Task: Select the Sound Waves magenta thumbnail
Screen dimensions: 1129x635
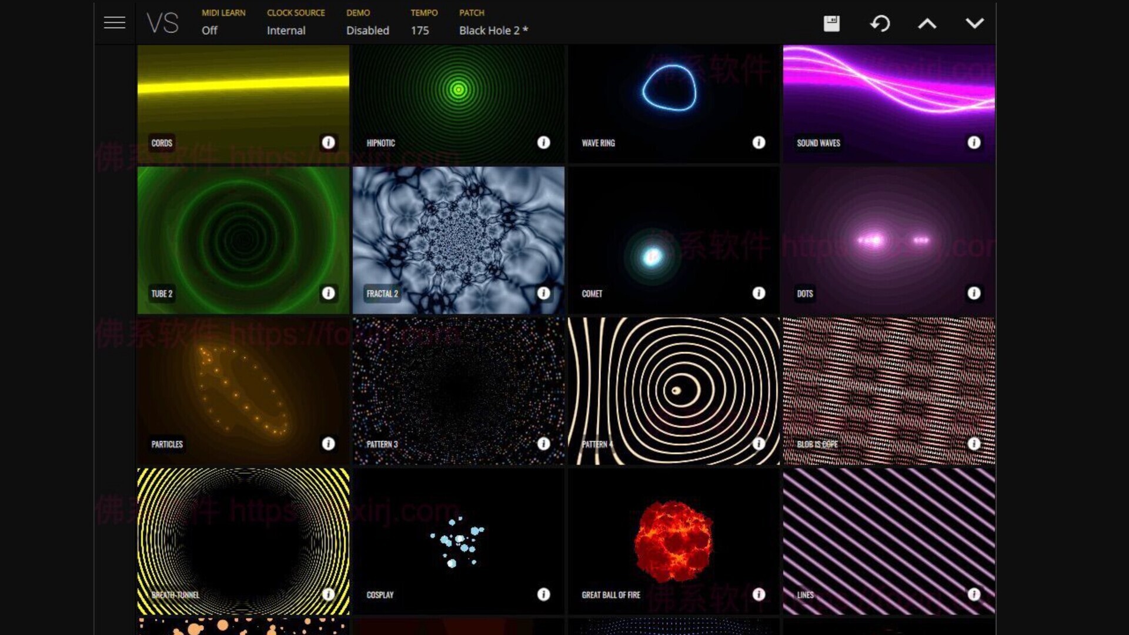Action: coord(888,104)
